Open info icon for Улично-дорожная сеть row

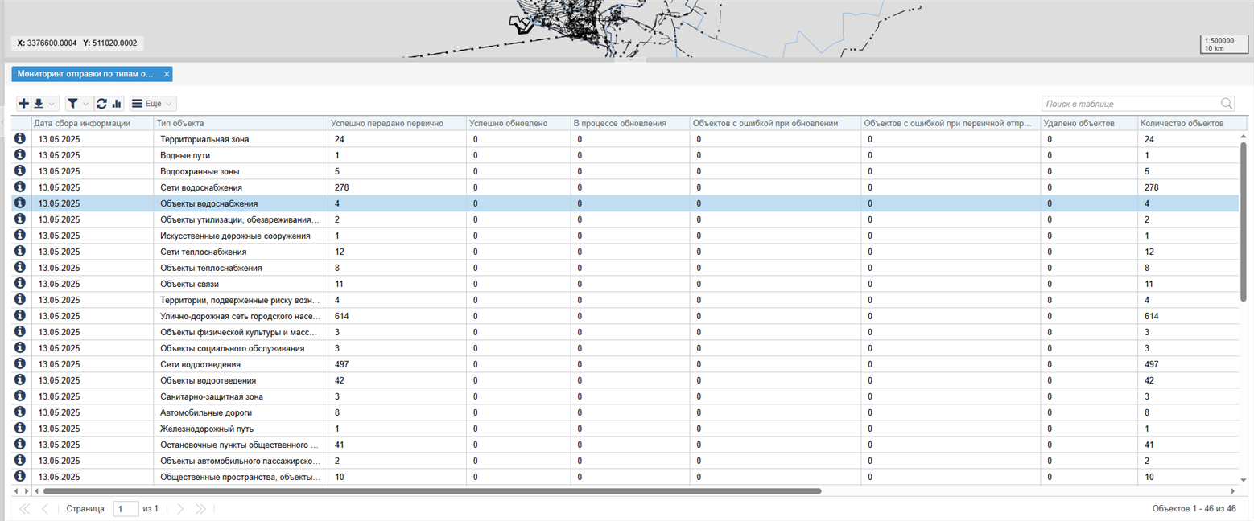click(x=20, y=315)
